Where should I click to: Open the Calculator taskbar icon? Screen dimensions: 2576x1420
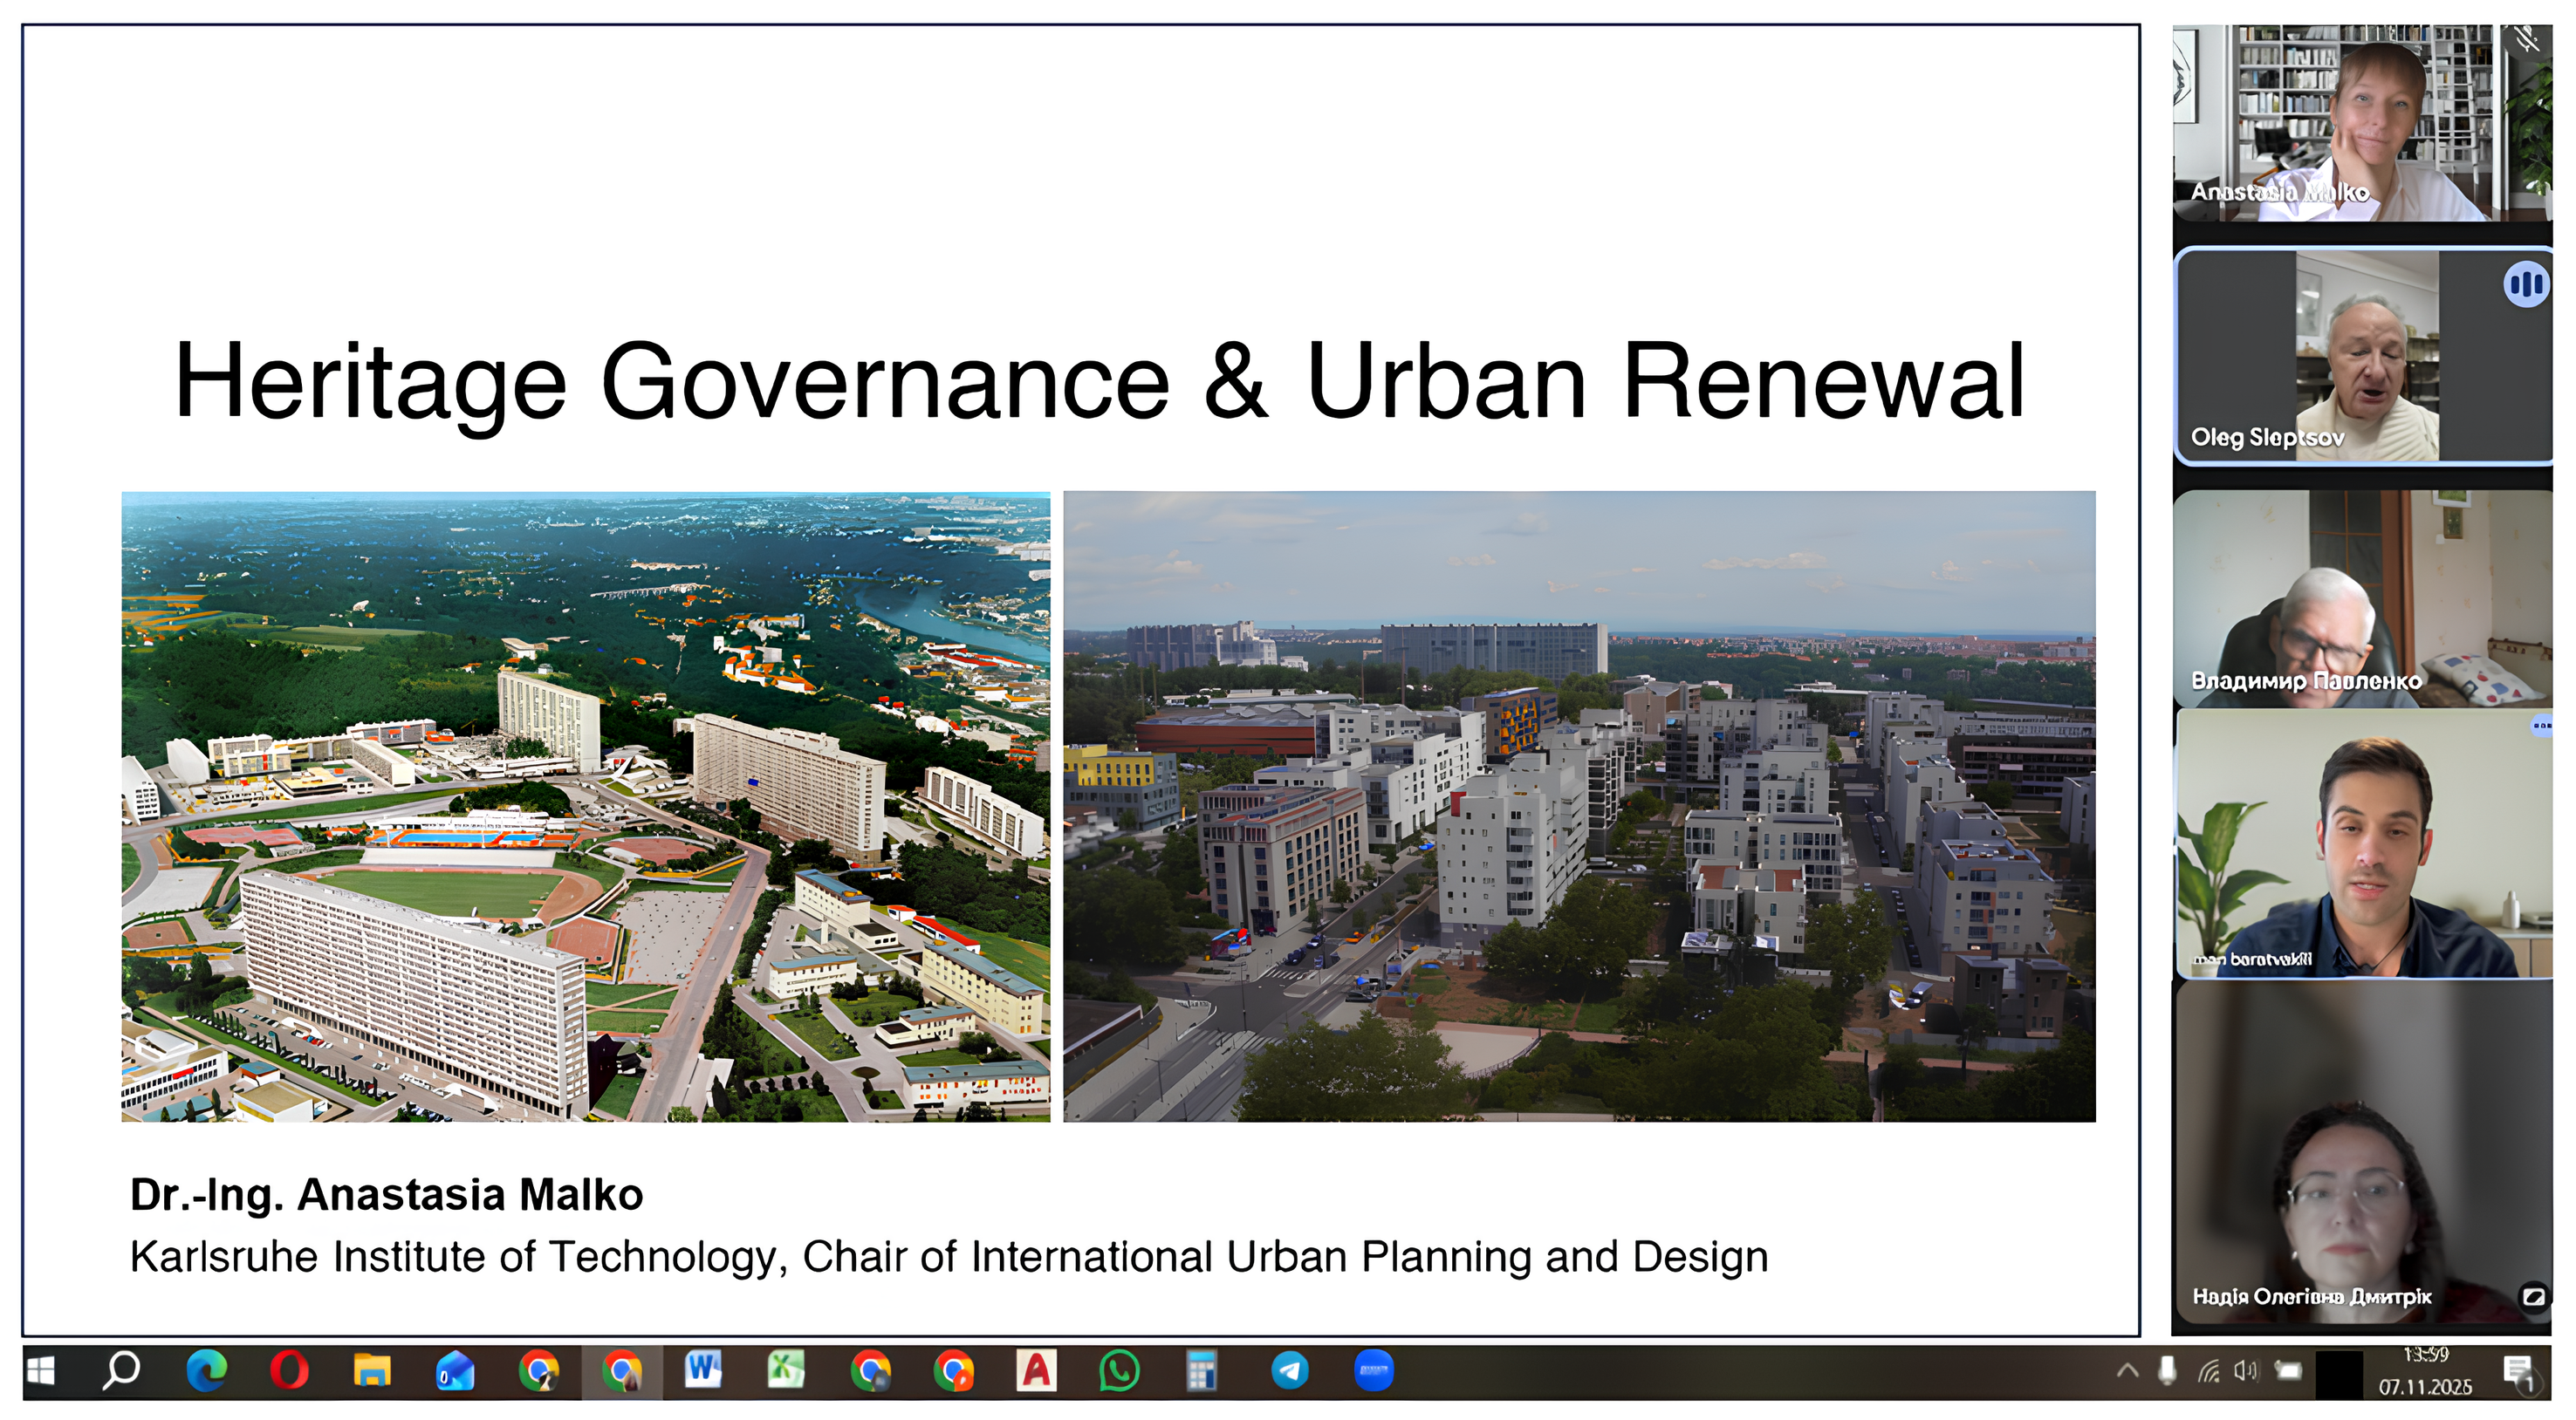[1201, 1370]
